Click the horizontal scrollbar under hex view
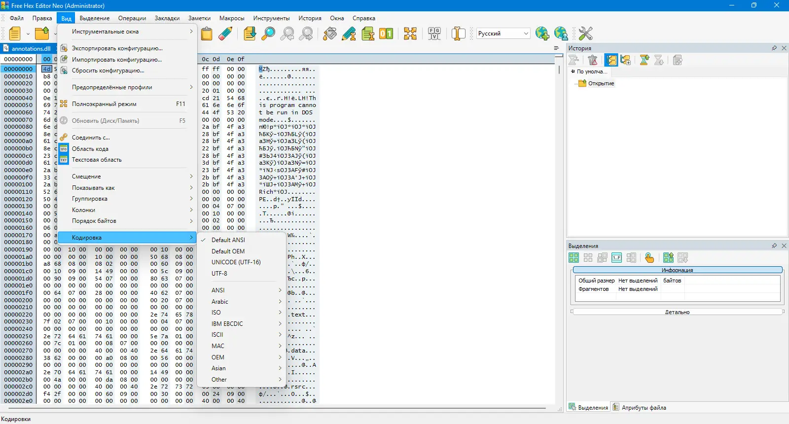Screen dimensions: 789x424 [276, 408]
